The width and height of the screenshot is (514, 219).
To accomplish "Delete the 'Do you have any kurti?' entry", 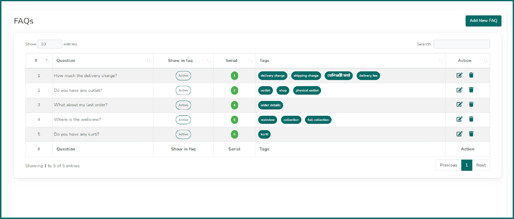I will 471,134.
